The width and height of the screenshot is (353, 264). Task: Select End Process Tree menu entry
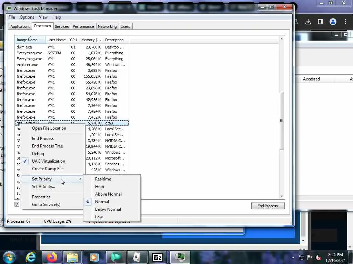47,146
